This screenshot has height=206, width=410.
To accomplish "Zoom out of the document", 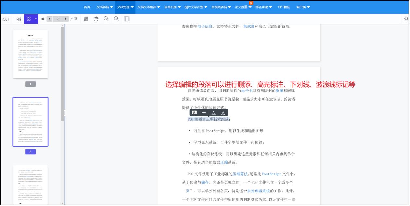I will tap(106, 19).
